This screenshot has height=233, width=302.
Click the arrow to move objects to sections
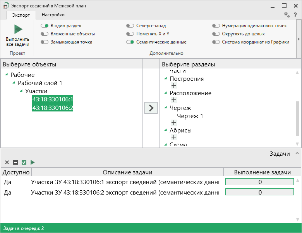[x=151, y=108]
